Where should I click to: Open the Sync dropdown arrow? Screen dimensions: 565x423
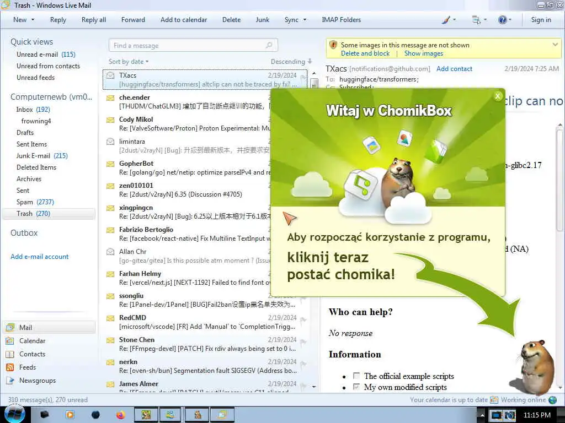(305, 20)
